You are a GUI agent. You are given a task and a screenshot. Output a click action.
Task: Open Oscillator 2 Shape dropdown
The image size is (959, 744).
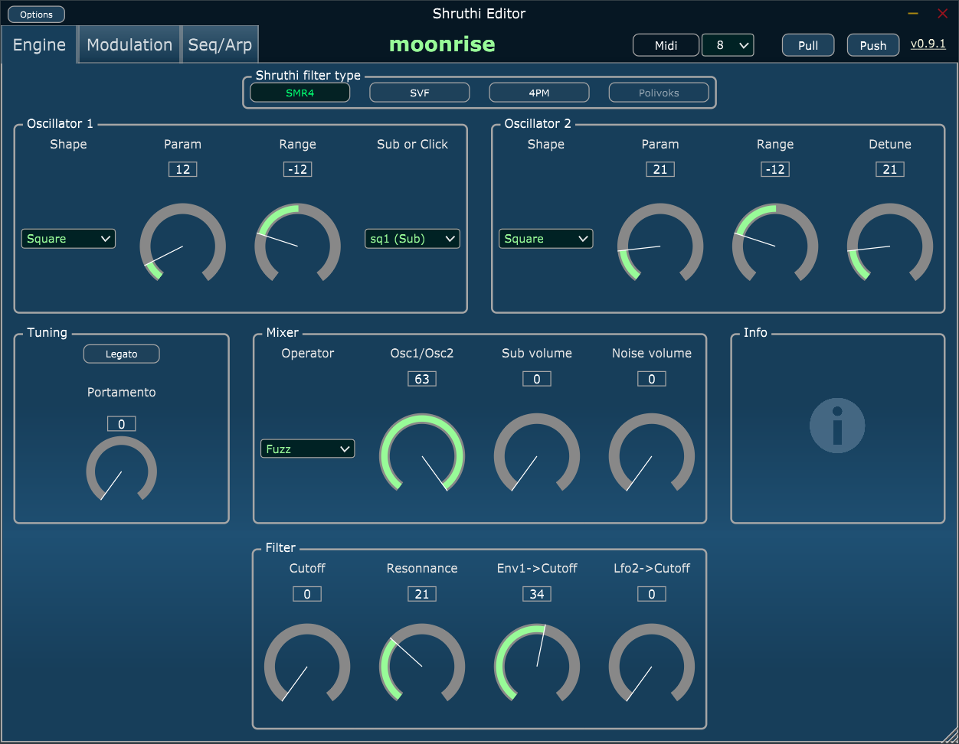click(546, 239)
